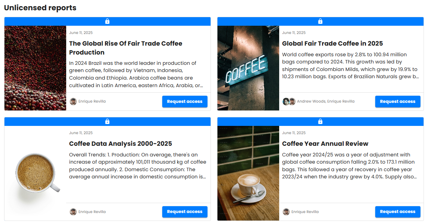
Task: Open Global Fair Trade Coffee in 2025 title
Action: pos(332,44)
